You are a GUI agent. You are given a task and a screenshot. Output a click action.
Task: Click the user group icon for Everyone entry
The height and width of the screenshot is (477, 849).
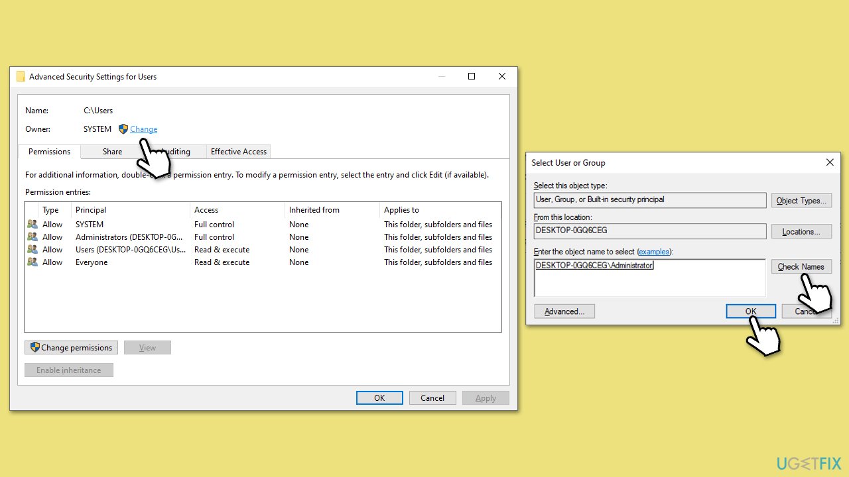tap(33, 262)
